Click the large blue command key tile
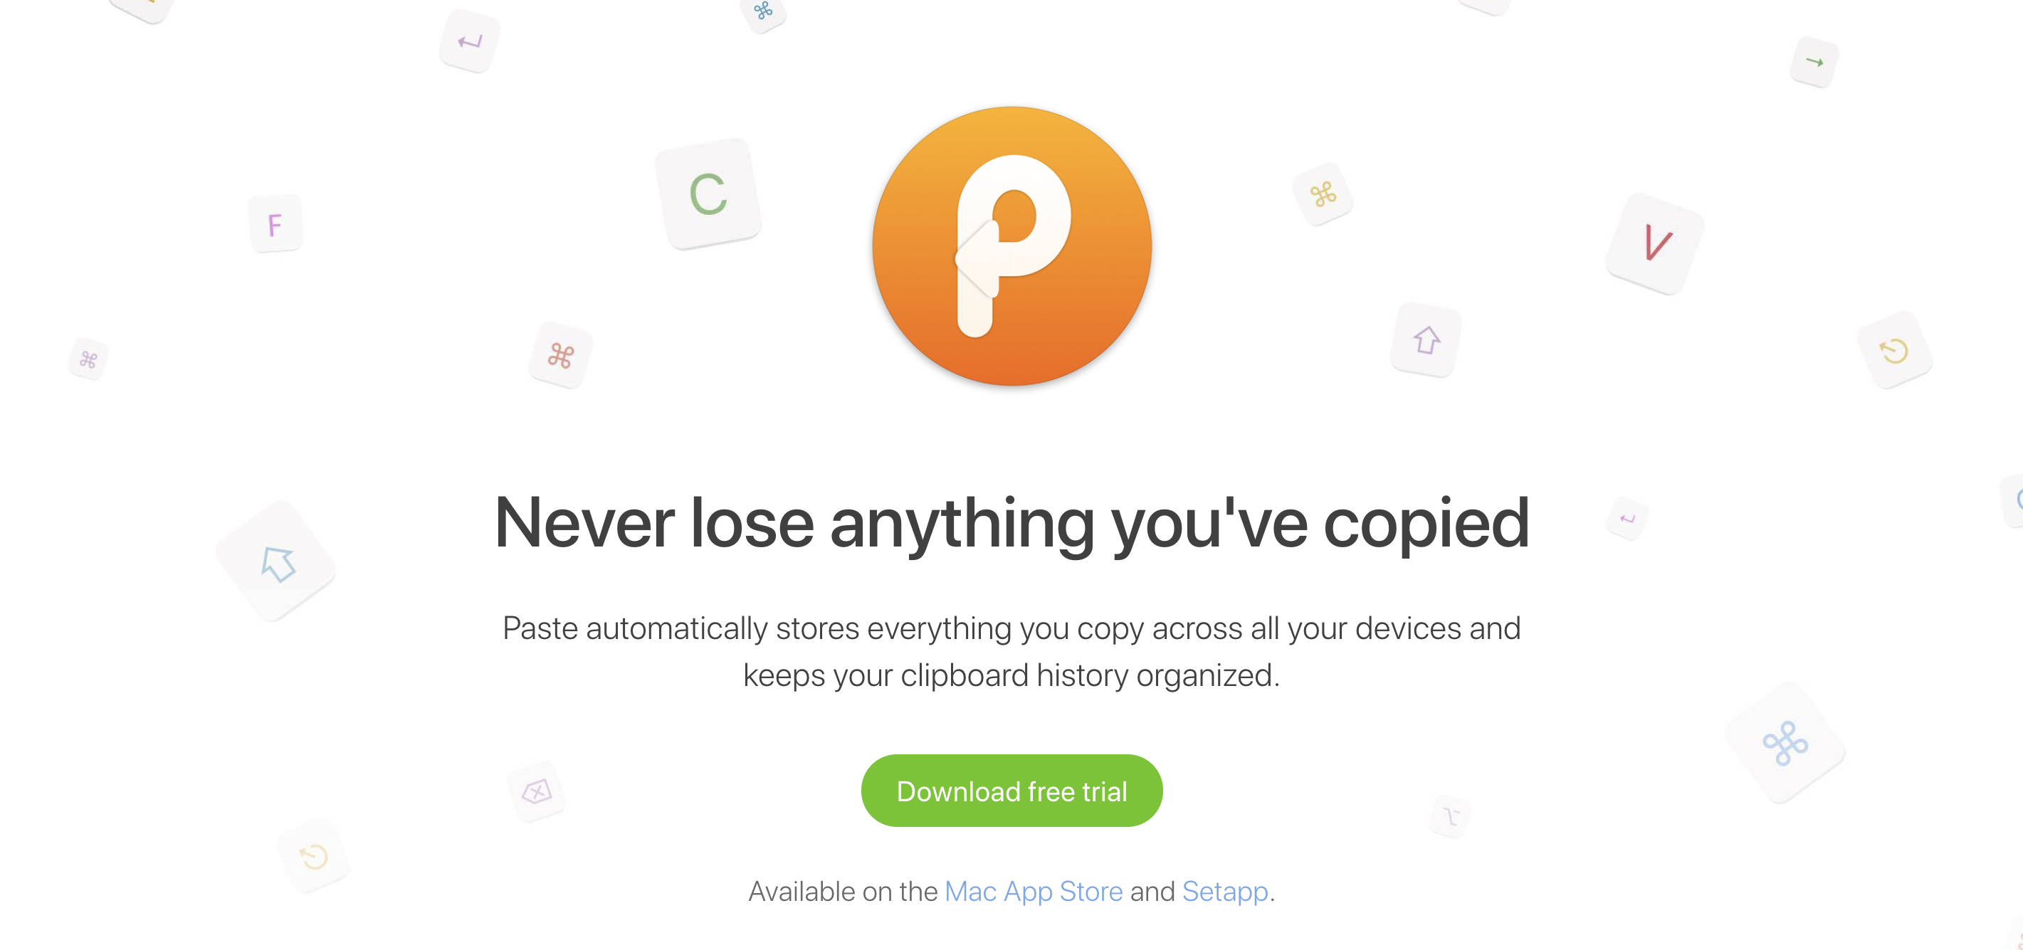Screen dimensions: 2023x950 (1785, 742)
